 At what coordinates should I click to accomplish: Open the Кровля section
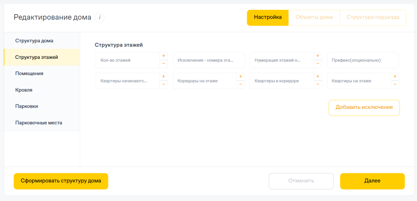pyautogui.click(x=42, y=90)
